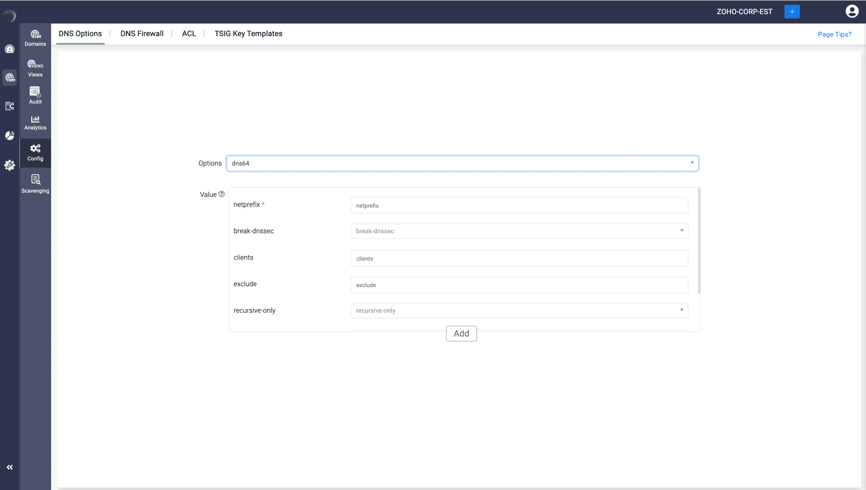Click the user profile avatar icon
The height and width of the screenshot is (490, 866).
pyautogui.click(x=851, y=11)
